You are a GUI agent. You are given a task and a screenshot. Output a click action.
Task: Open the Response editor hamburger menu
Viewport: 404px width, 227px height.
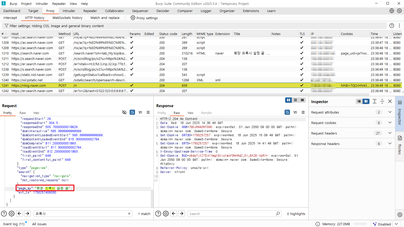tap(303, 112)
